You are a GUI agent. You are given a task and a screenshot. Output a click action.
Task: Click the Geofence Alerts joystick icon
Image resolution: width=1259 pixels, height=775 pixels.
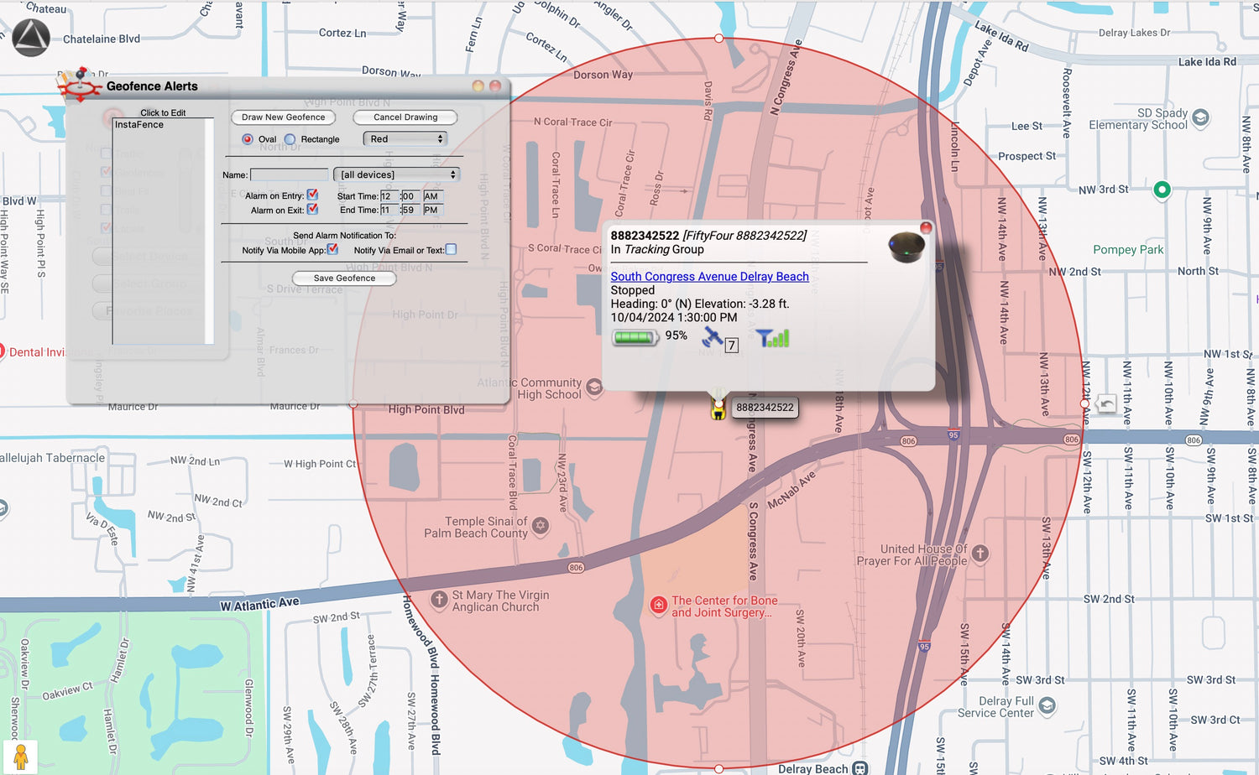tap(80, 85)
